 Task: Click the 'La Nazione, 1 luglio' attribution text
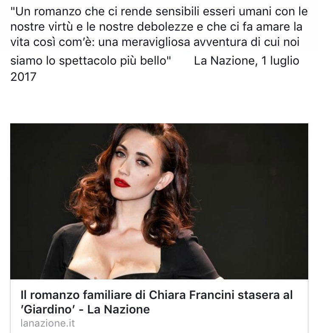[x=247, y=61]
